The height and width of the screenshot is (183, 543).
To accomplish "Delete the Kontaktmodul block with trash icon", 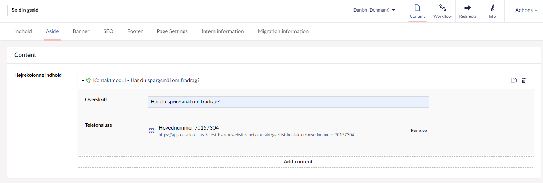I will tap(524, 81).
